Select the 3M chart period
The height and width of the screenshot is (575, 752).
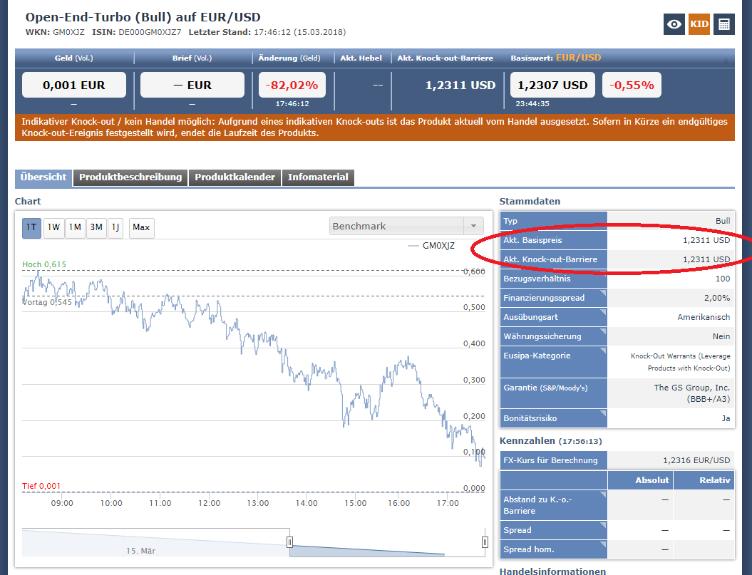point(96,227)
